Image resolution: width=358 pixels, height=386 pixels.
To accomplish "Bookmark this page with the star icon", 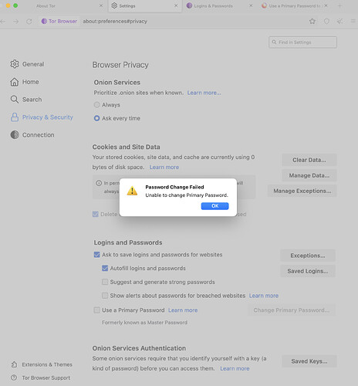I will [x=312, y=22].
